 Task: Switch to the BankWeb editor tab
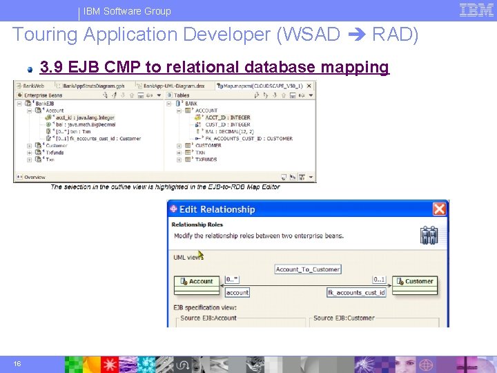(30, 86)
